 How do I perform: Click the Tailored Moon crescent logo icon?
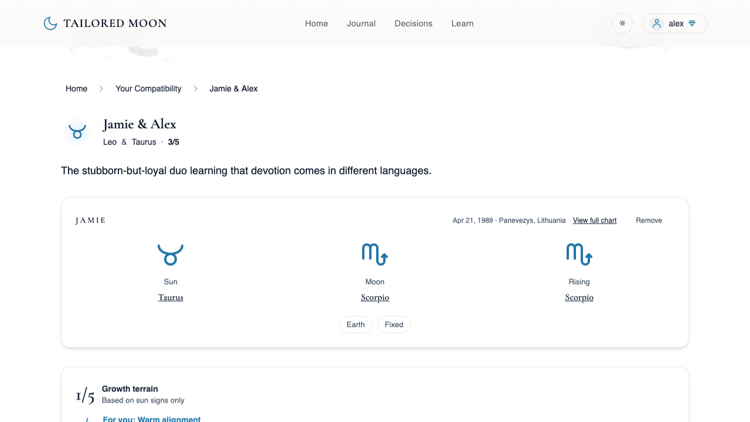click(x=50, y=23)
